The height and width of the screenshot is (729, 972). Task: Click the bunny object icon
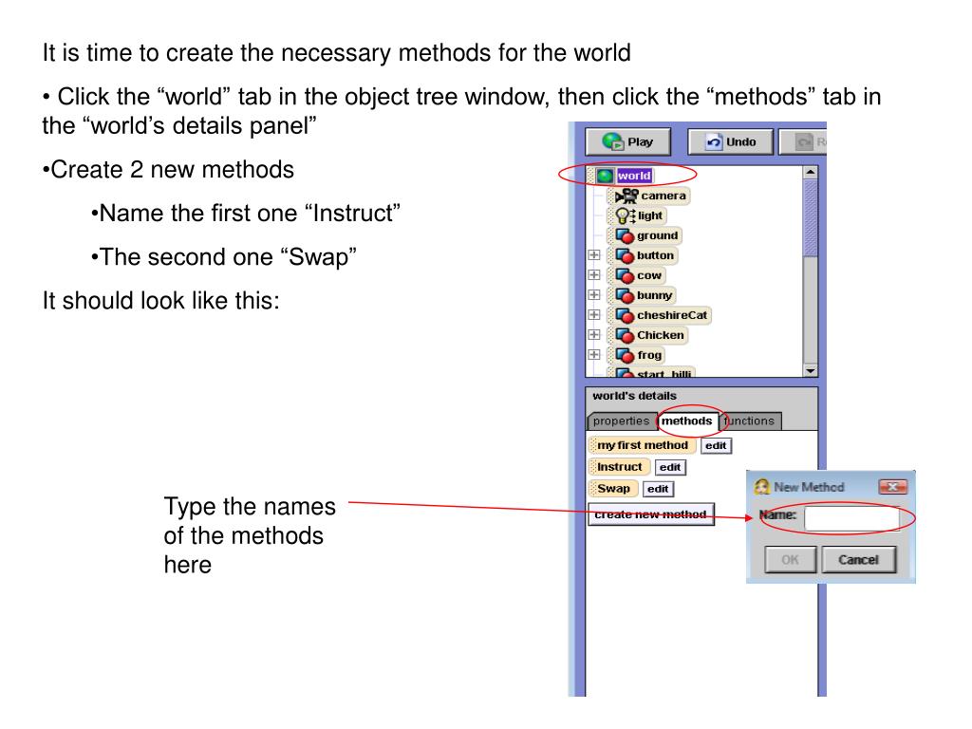click(x=625, y=295)
